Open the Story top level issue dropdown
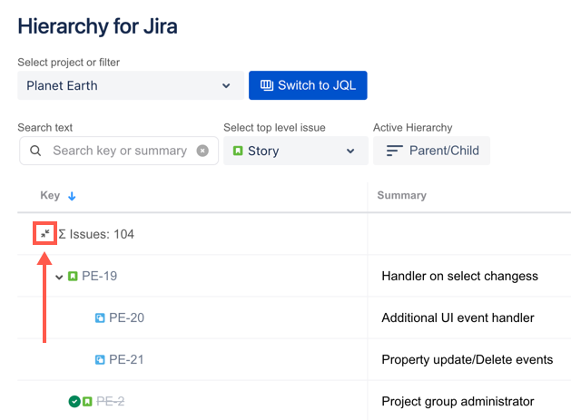 (296, 151)
